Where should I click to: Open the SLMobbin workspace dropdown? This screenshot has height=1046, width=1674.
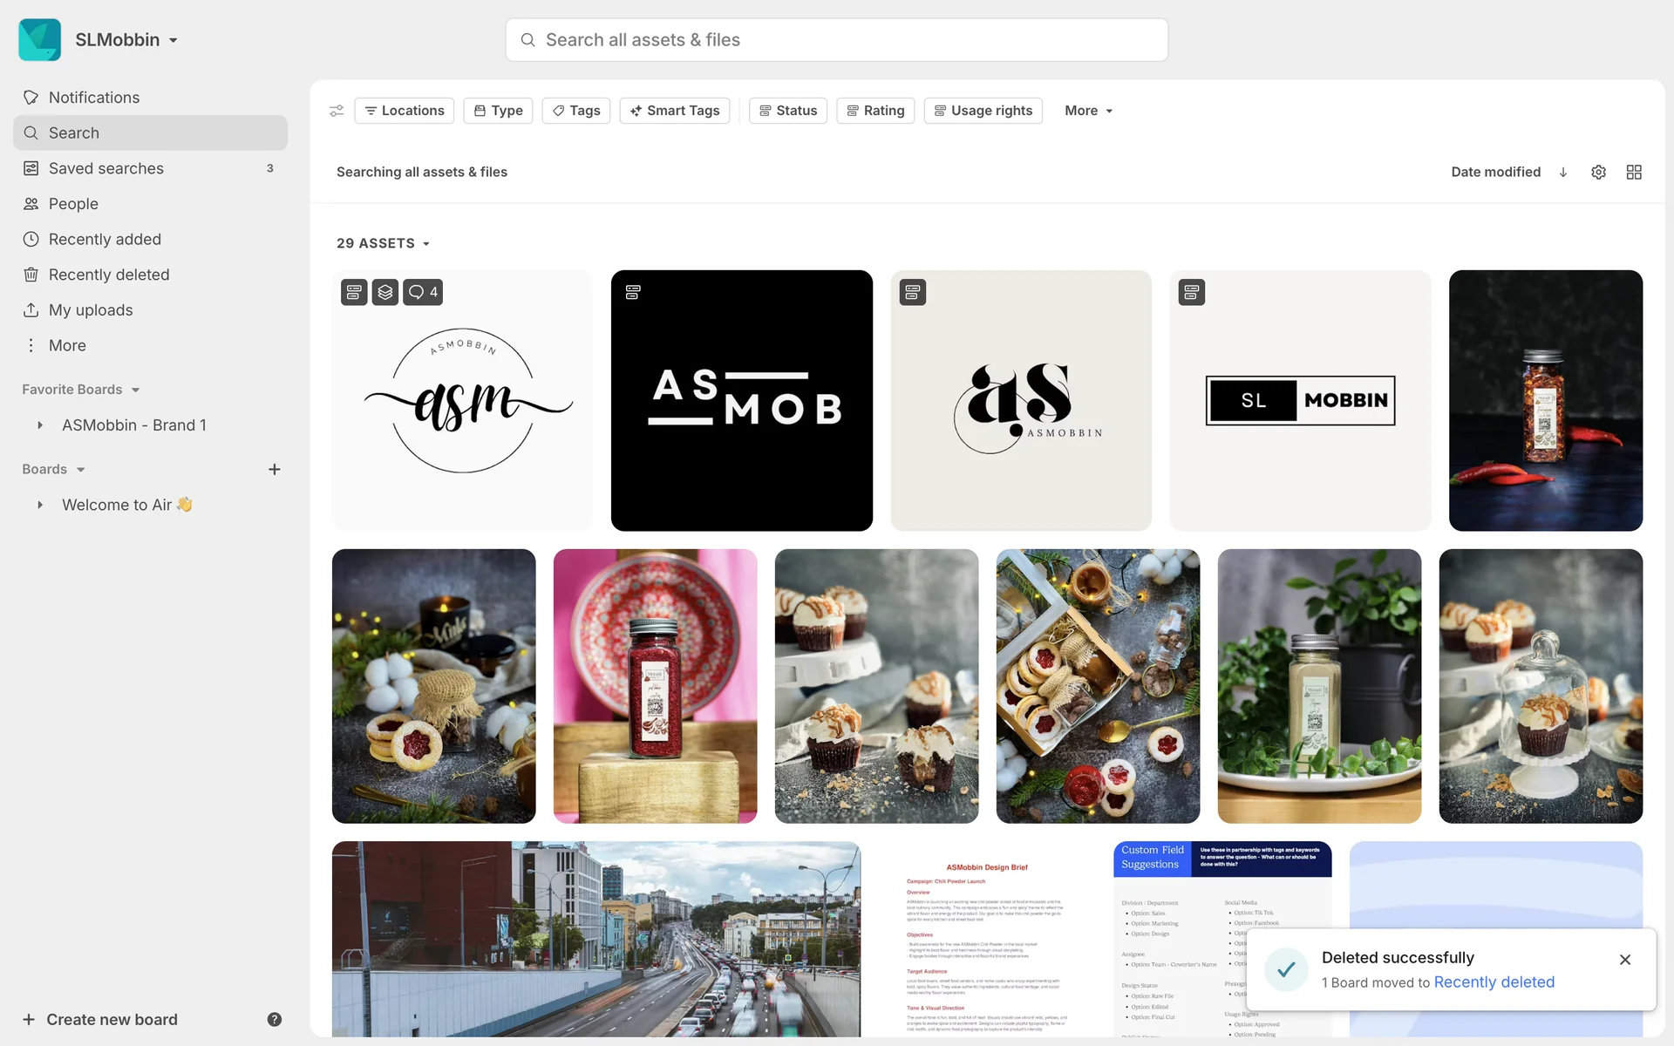point(126,40)
